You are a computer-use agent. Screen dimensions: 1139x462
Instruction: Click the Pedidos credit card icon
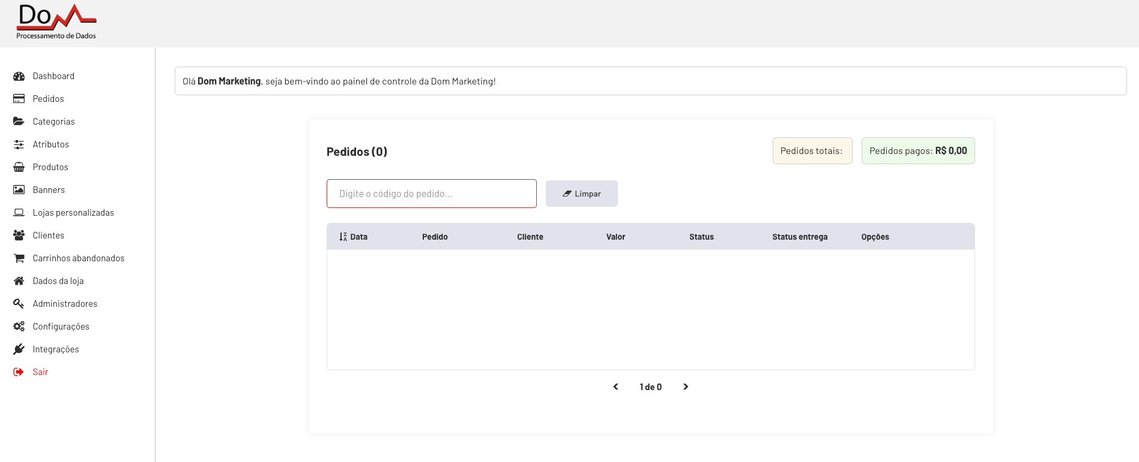pos(19,99)
